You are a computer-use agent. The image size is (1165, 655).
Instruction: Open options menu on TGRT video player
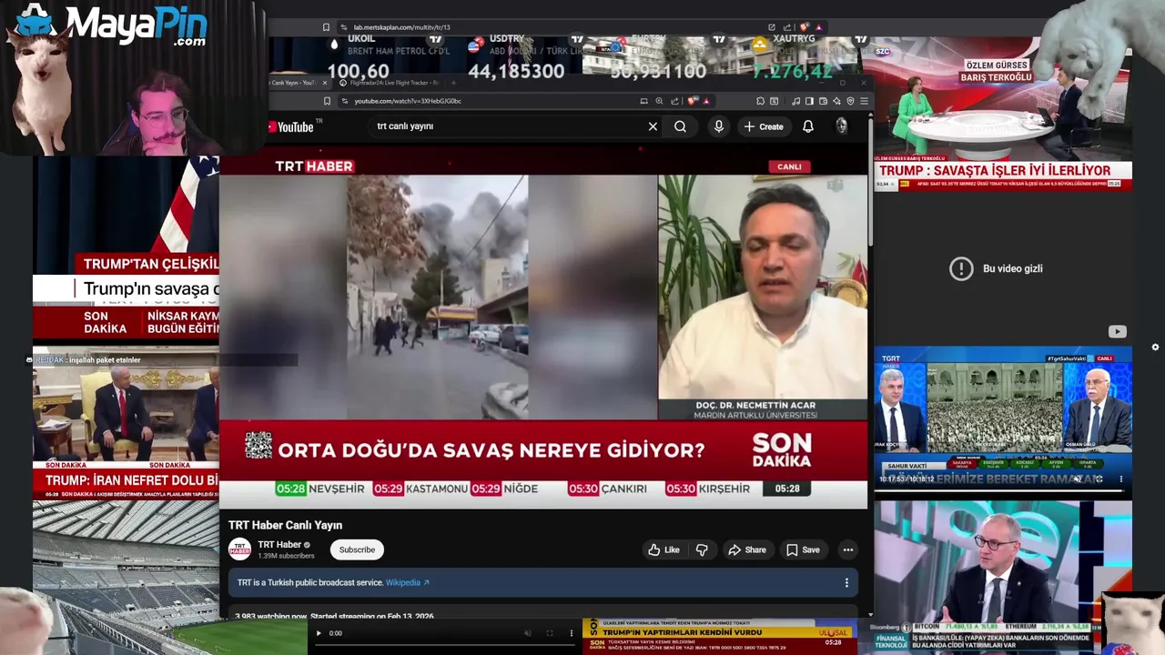pos(1120,479)
